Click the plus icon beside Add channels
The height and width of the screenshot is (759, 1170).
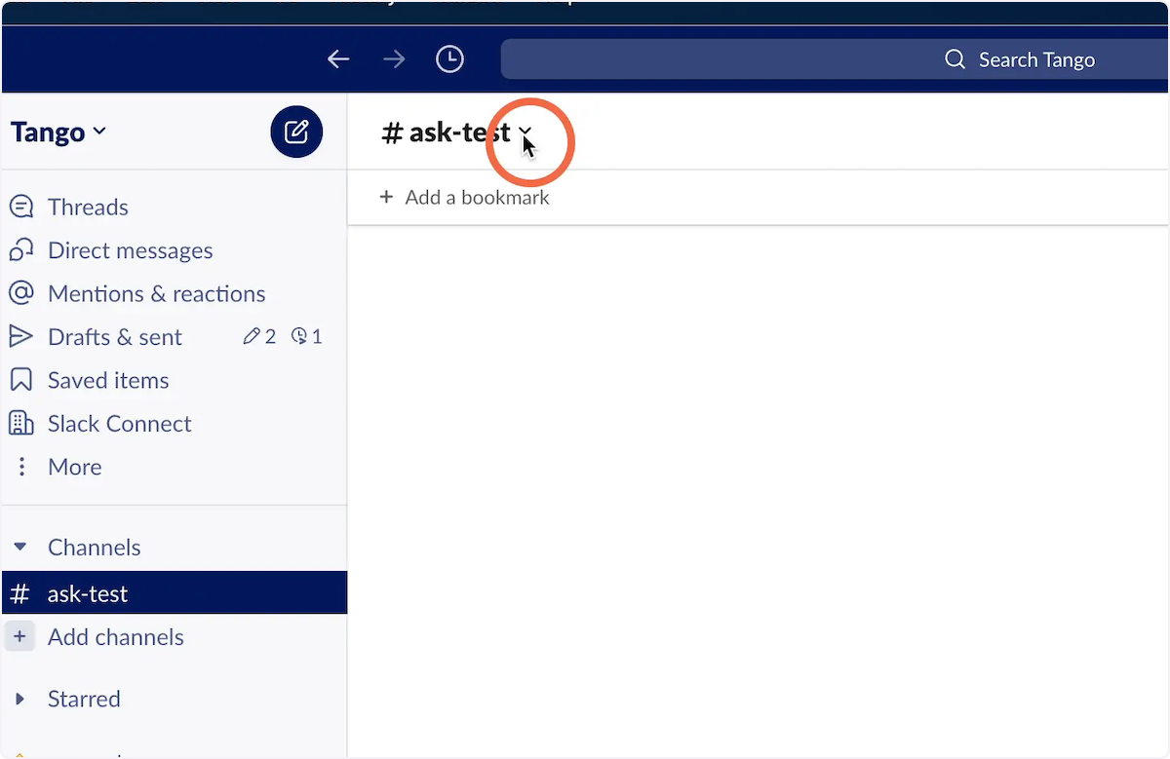[19, 637]
